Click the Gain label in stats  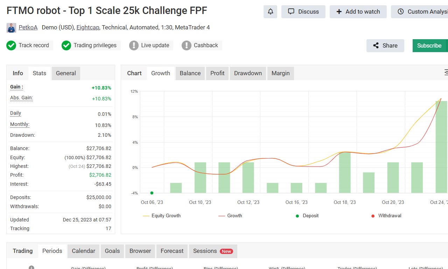16,87
